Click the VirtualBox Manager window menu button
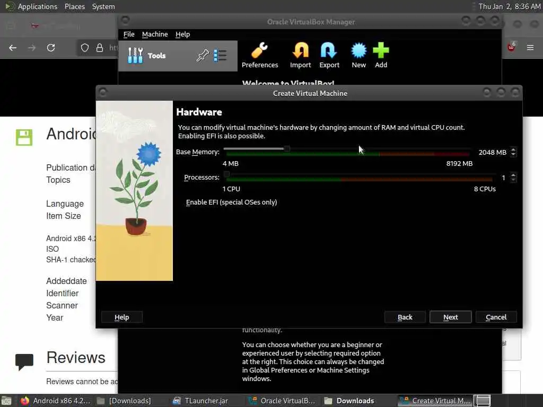The image size is (543, 407). [x=125, y=21]
